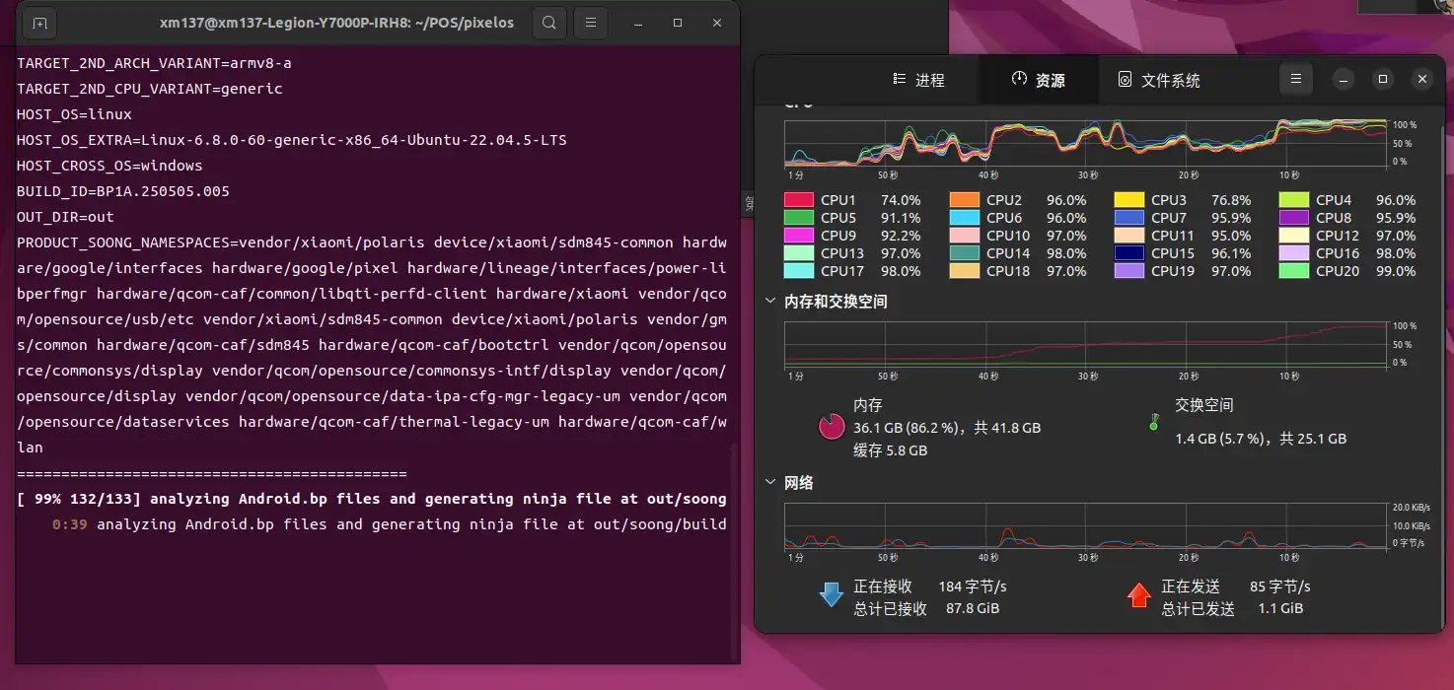Select the 资源 tab
Viewport: 1454px width, 690px height.
coord(1038,80)
